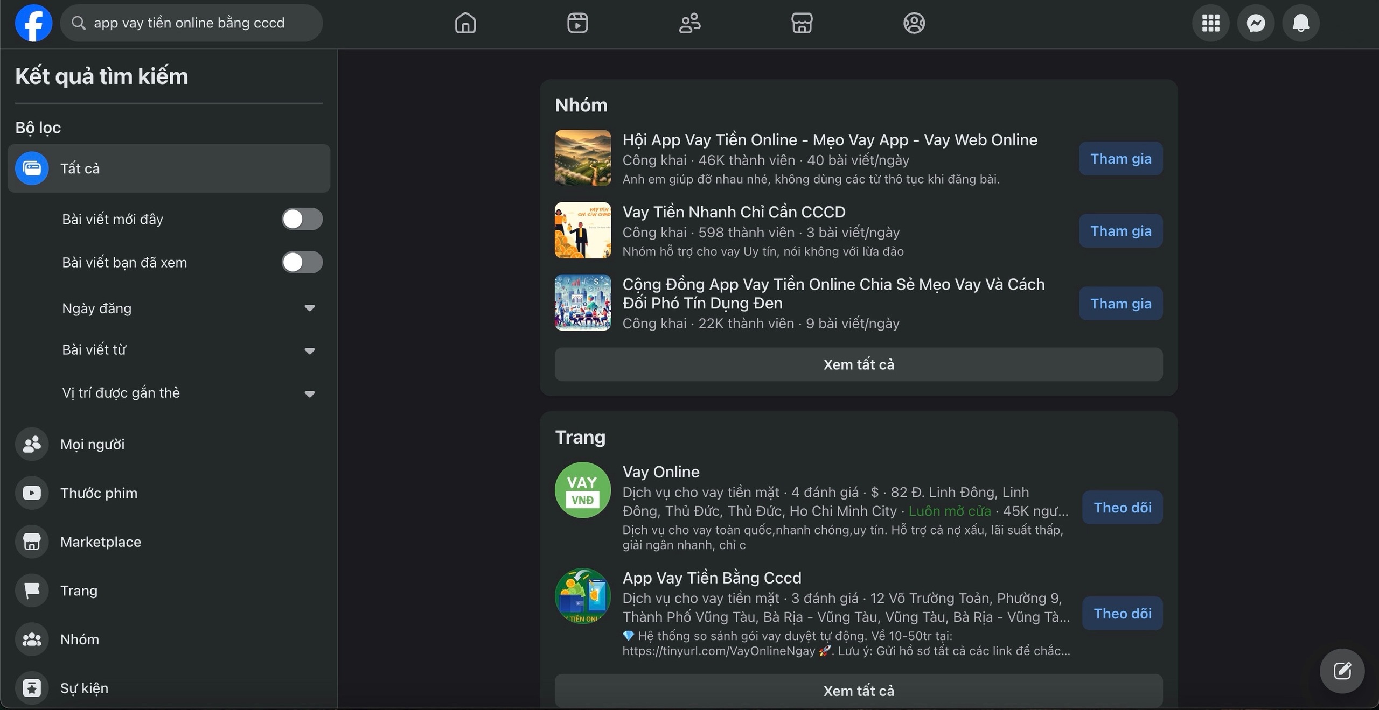
Task: Click the Luôn mở cửa status text
Action: [950, 511]
